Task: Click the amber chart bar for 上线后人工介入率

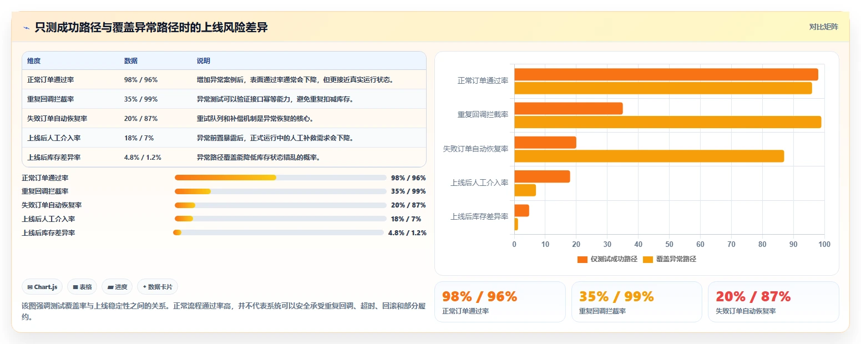Action: (525, 190)
